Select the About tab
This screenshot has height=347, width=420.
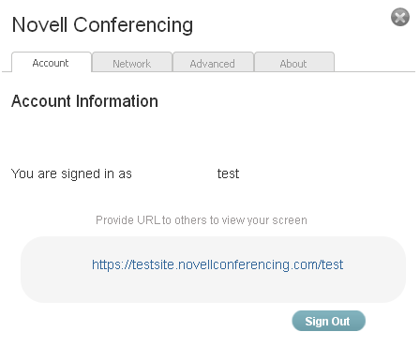[294, 62]
